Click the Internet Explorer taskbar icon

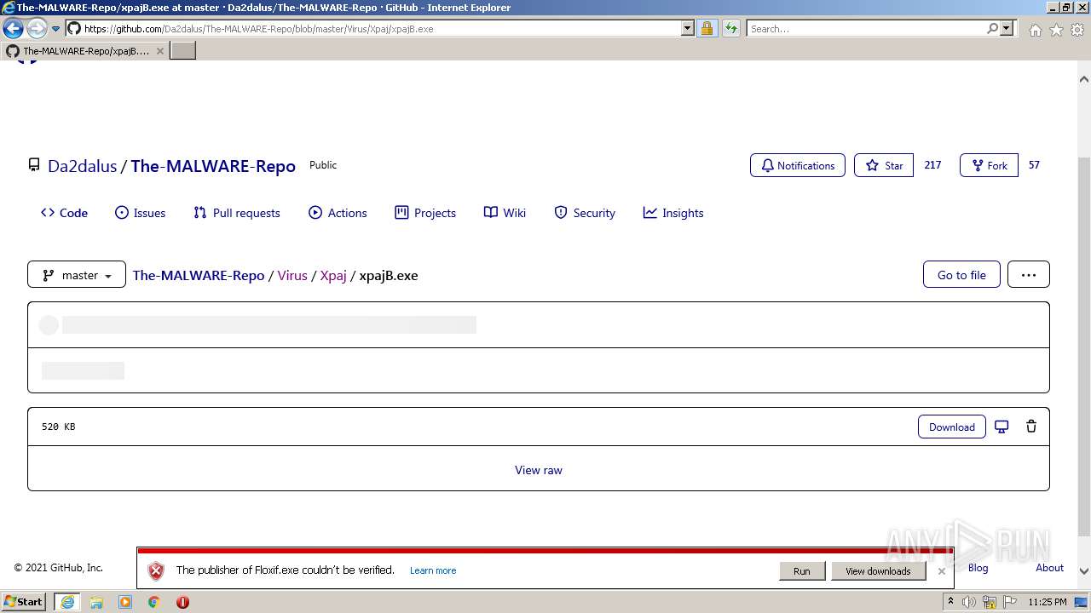(x=67, y=602)
